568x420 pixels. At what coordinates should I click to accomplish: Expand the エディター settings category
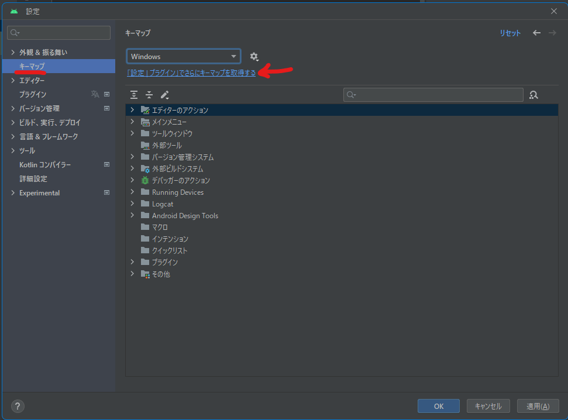(13, 81)
